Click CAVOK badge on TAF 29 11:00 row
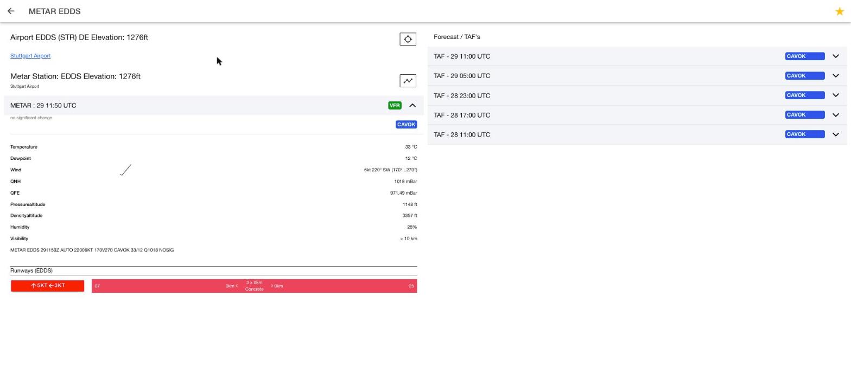The image size is (851, 373). pyautogui.click(x=805, y=56)
